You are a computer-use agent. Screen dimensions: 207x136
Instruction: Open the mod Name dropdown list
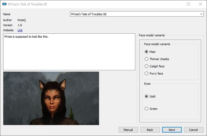pos(137,14)
